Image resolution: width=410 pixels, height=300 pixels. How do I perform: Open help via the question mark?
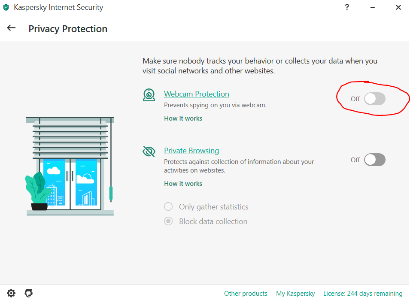tap(347, 7)
